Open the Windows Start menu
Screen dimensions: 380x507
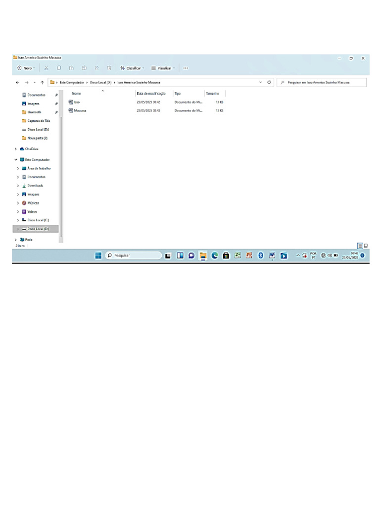(x=98, y=256)
